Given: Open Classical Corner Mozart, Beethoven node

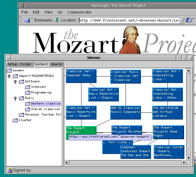Looking at the screenshot, I should pos(169,152).
